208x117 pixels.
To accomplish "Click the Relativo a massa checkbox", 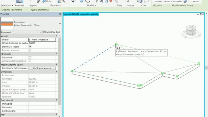I will (30, 50).
